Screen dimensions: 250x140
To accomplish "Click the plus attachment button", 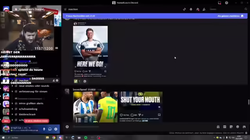I will pyautogui.click(x=67, y=127).
